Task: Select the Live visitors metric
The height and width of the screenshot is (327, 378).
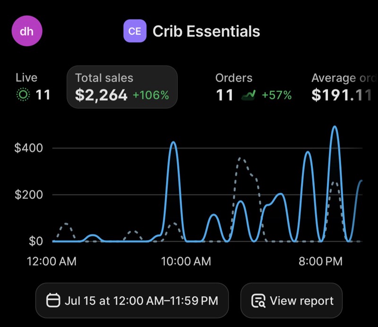Action: click(x=33, y=87)
